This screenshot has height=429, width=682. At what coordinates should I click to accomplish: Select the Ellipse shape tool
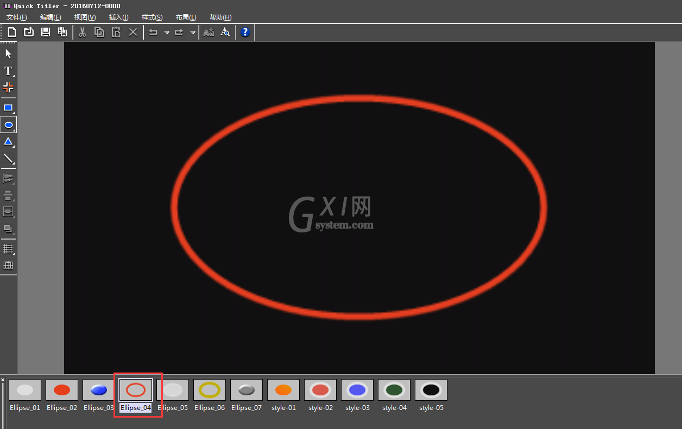[x=8, y=125]
